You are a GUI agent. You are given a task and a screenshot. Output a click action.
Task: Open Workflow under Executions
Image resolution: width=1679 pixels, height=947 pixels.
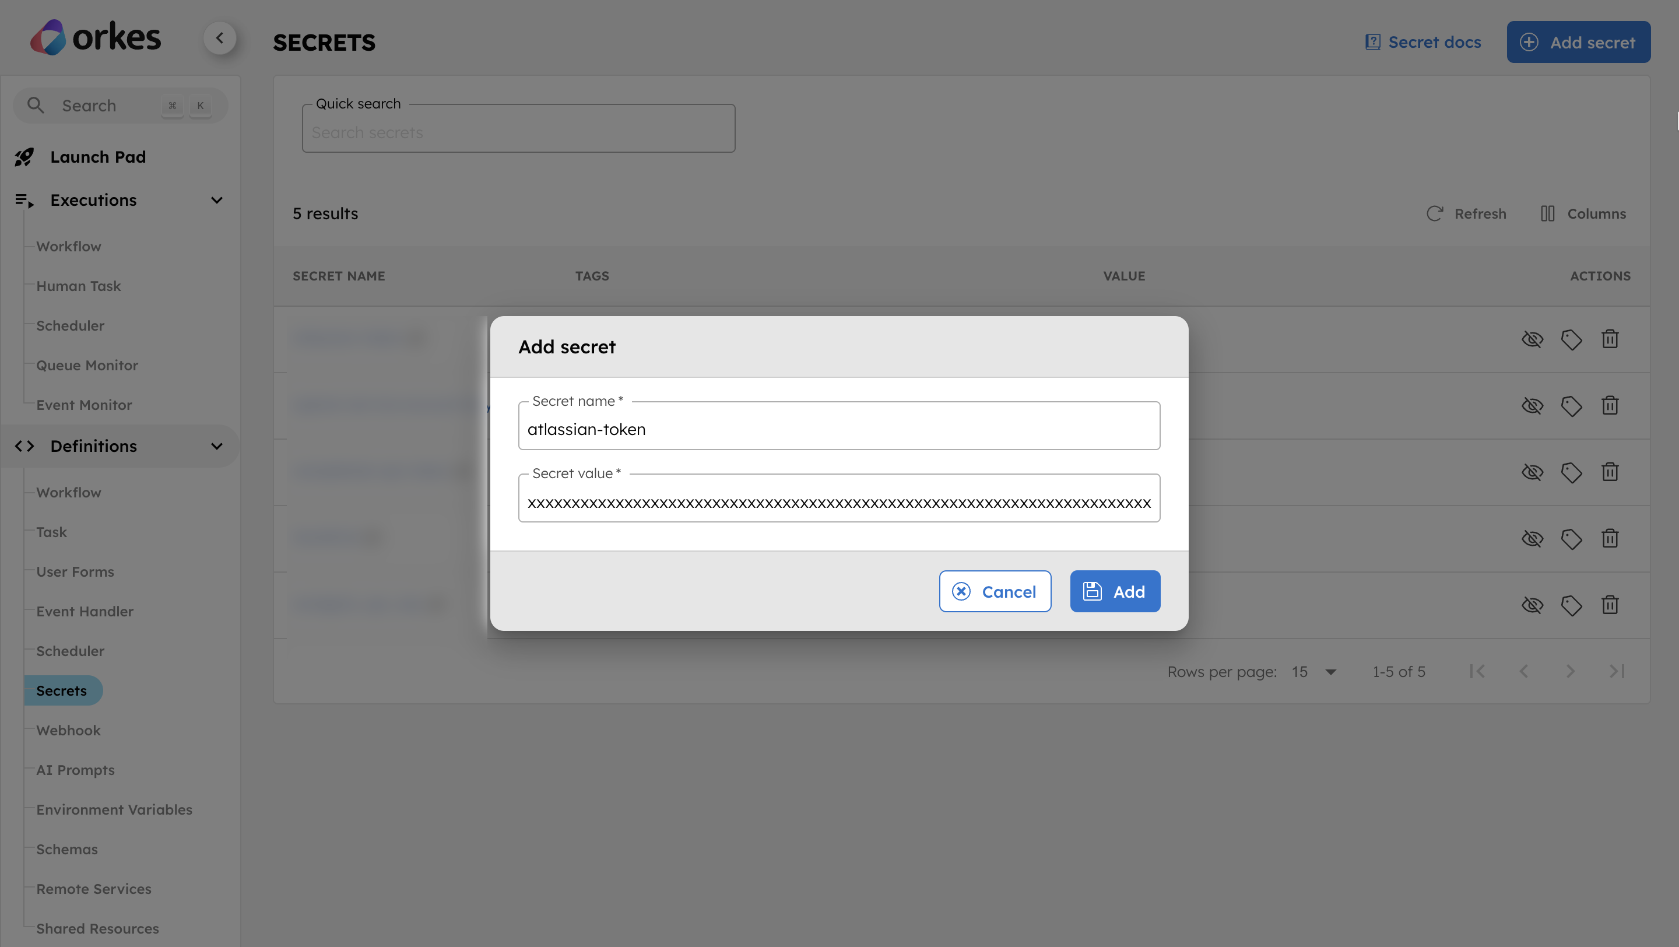pyautogui.click(x=68, y=246)
